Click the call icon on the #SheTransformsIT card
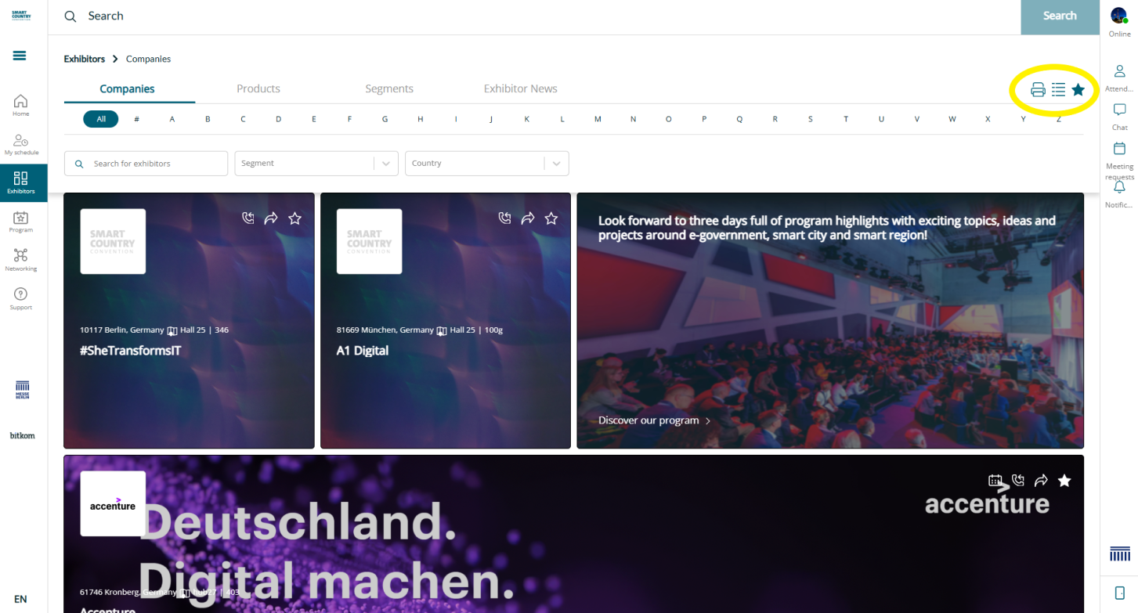The image size is (1138, 613). click(x=248, y=218)
